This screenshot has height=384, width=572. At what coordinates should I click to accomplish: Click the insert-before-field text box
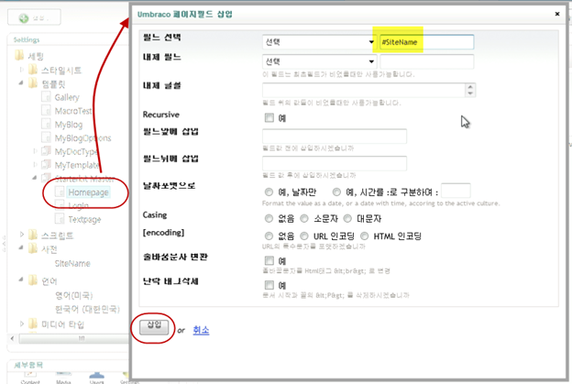pyautogui.click(x=335, y=136)
